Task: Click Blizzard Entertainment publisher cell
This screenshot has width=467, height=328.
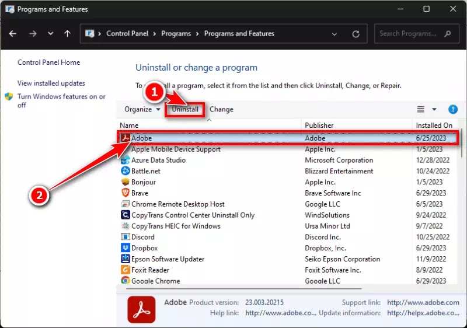Action: 339,171
